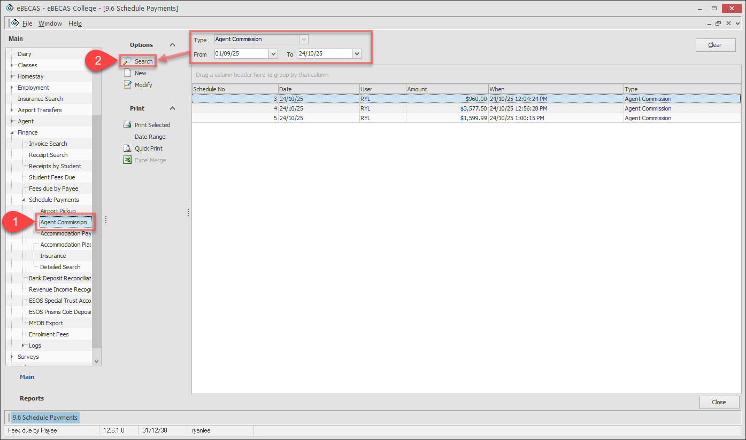Open the File menu
Image resolution: width=746 pixels, height=440 pixels.
click(x=27, y=23)
